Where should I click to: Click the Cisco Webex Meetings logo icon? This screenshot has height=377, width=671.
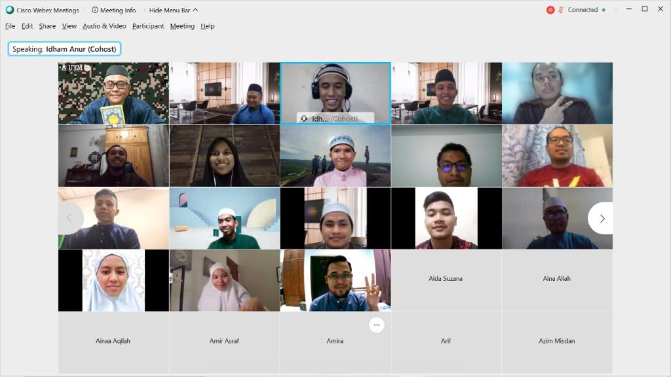click(x=10, y=10)
